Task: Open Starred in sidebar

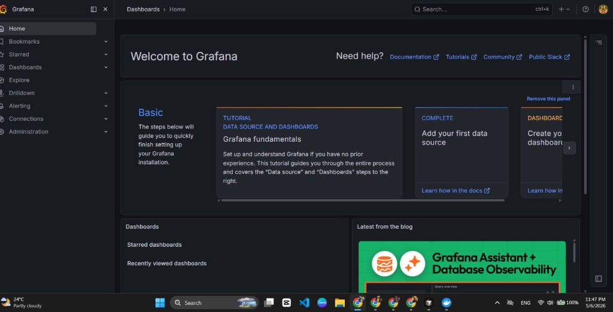Action: coord(19,54)
